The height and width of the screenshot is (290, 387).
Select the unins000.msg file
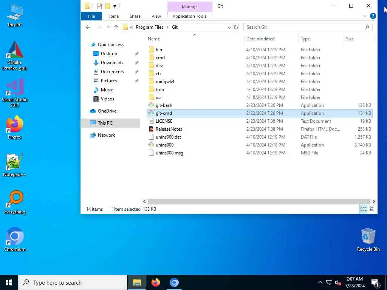169,153
